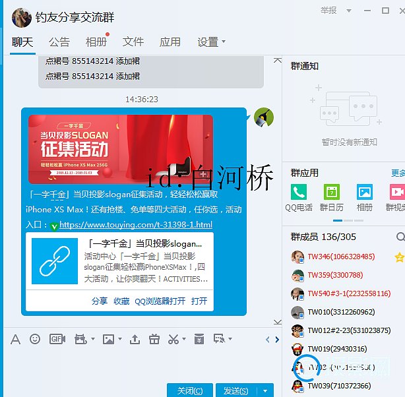Select member TW039(710372366)

pos(340,386)
